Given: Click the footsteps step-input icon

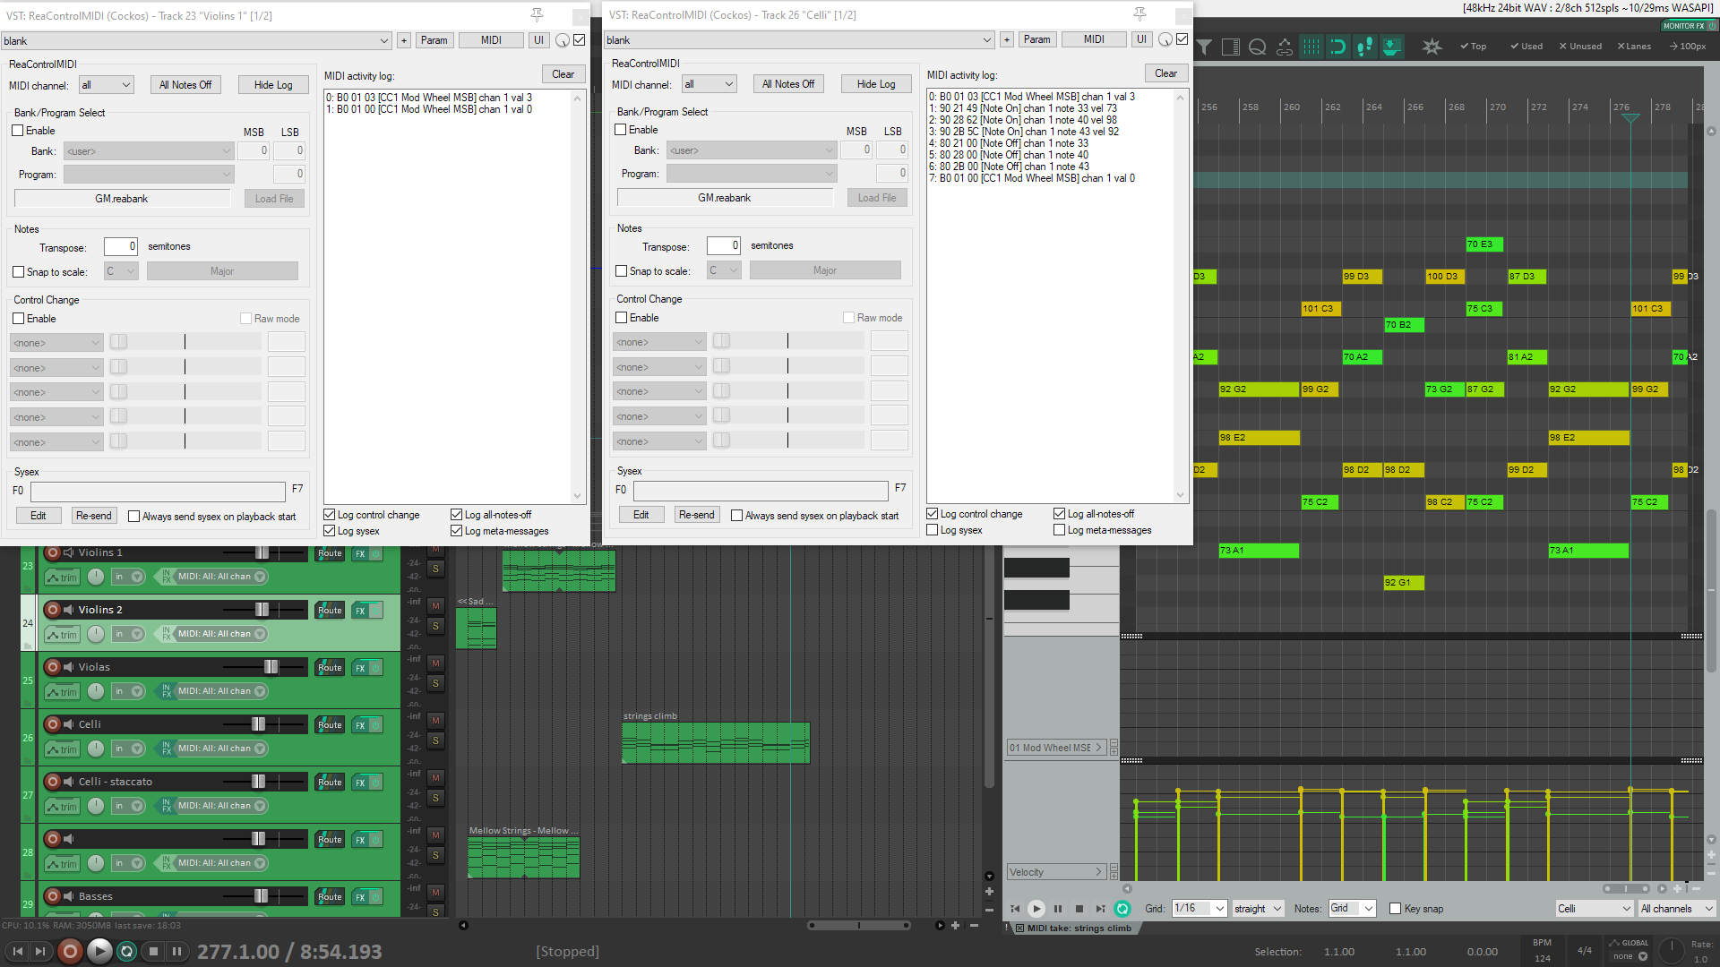Looking at the screenshot, I should 1364,47.
